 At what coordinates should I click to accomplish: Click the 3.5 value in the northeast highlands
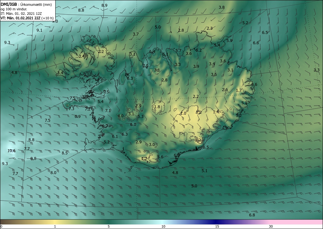coord(214,75)
